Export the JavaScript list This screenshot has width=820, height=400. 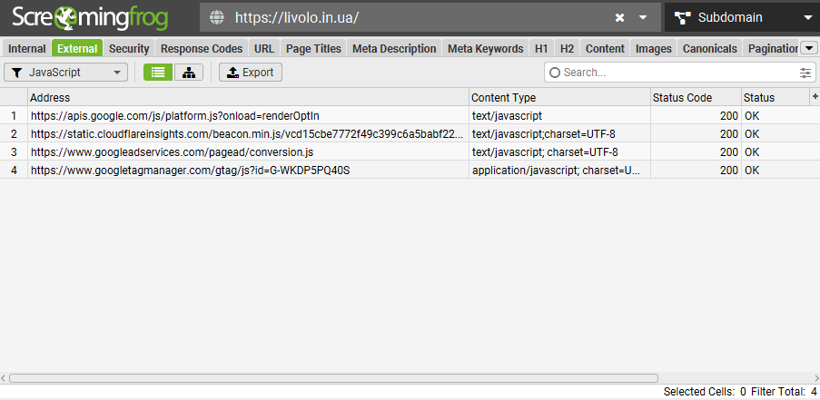[251, 73]
